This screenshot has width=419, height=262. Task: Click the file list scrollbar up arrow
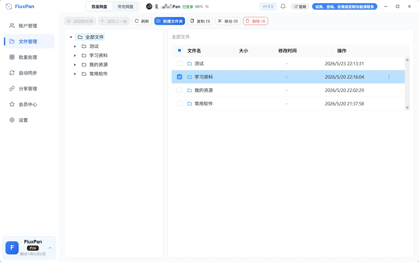[407, 60]
